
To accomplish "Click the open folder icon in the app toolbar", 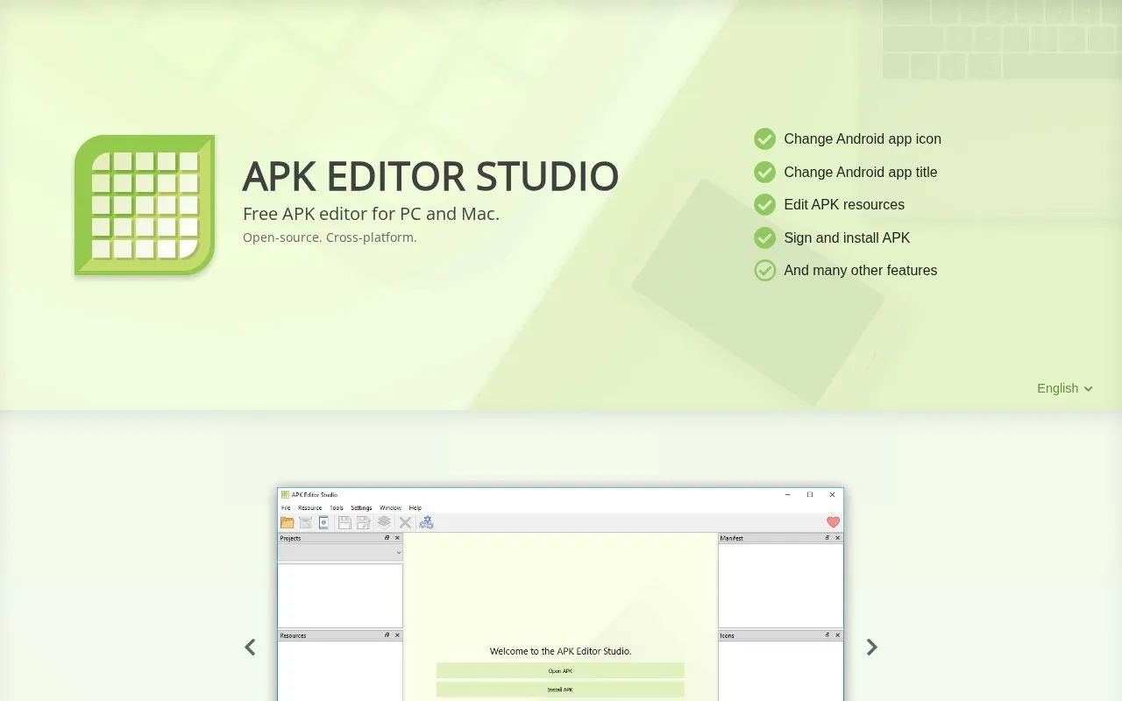I will click(287, 522).
